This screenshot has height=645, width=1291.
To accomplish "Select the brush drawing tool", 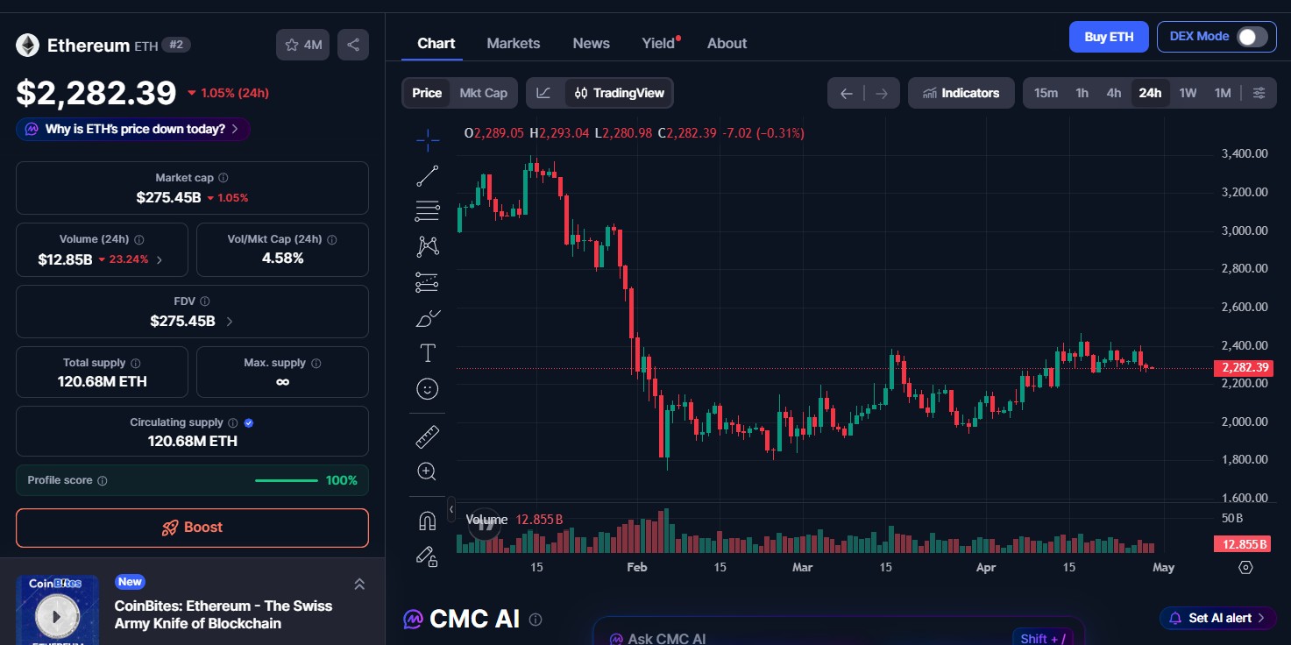I will coord(427,317).
